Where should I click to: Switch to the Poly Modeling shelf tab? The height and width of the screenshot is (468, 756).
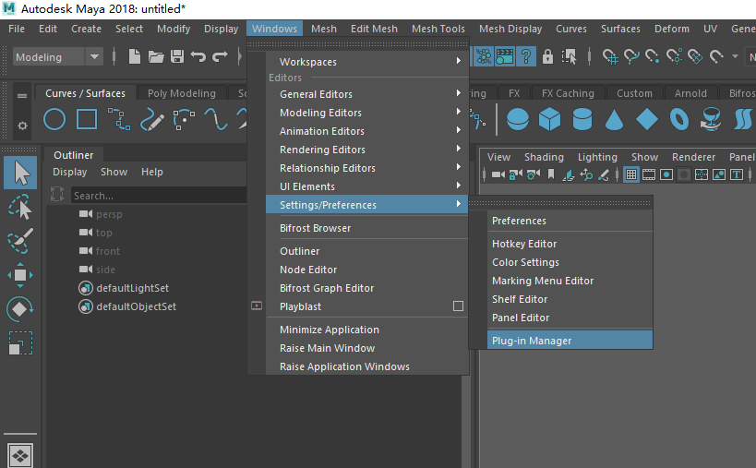(181, 93)
